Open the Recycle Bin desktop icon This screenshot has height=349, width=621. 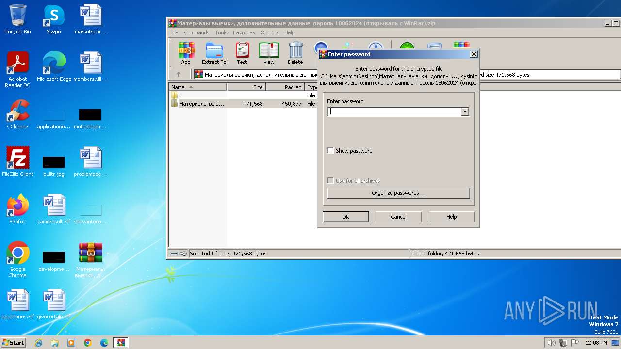[17, 19]
